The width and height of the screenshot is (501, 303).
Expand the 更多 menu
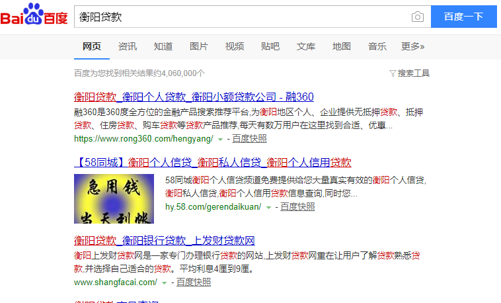(x=412, y=46)
